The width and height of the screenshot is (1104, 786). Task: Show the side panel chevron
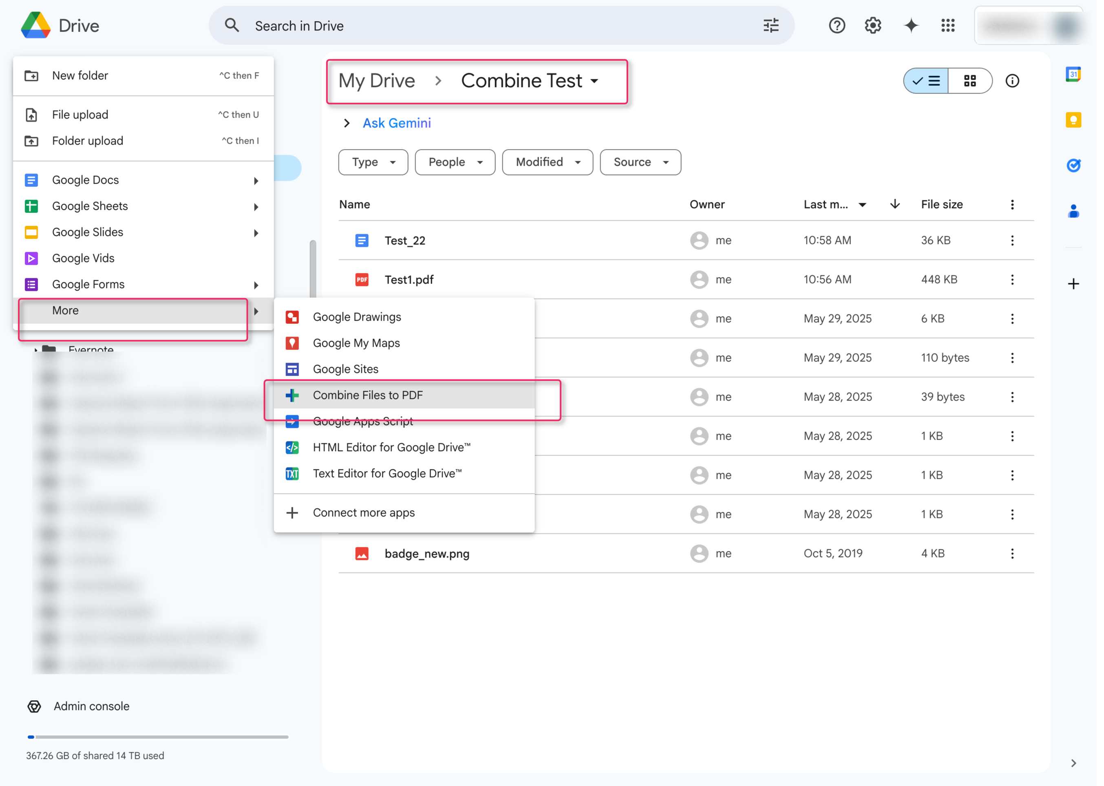pyautogui.click(x=1073, y=763)
